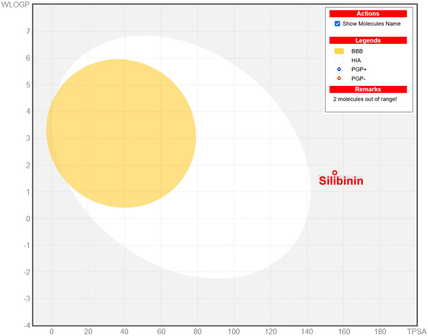Click the red Actions header bar
Viewport: 428px width, 336px height.
click(368, 14)
